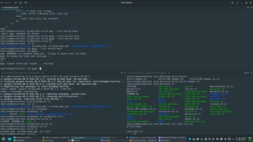Viewport: 253px width, 142px height.
Task: Show desktop via blue taskbar icon
Action: 9,139
